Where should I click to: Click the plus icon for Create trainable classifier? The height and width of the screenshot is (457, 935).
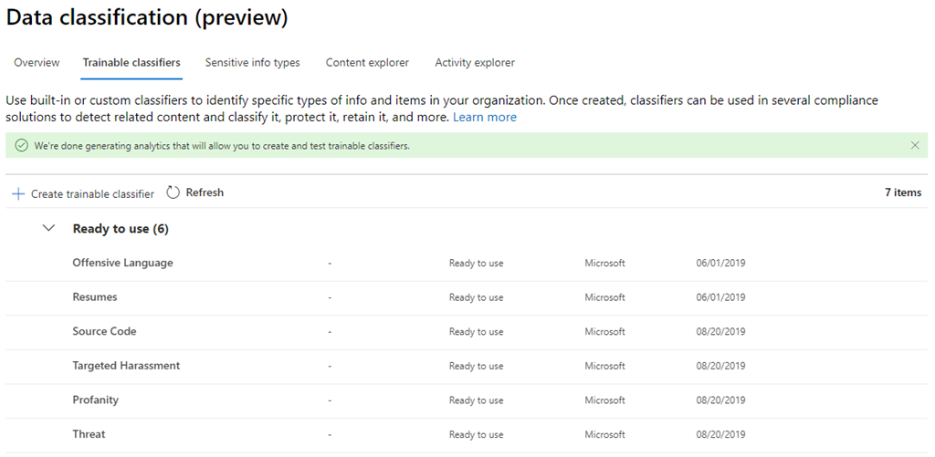(18, 194)
